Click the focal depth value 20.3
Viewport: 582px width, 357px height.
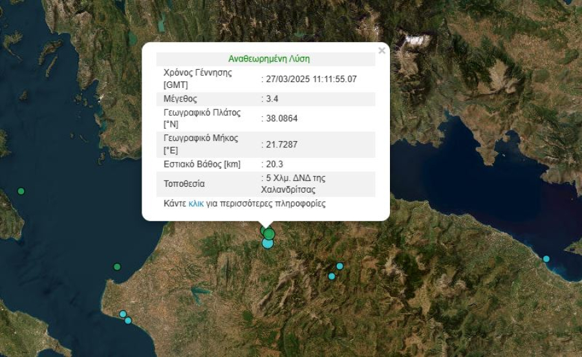[274, 164]
